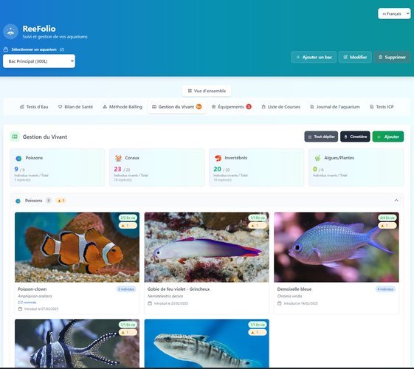Click the Algues/Plantes plant icon
This screenshot has width=414, height=369.
pos(317,158)
